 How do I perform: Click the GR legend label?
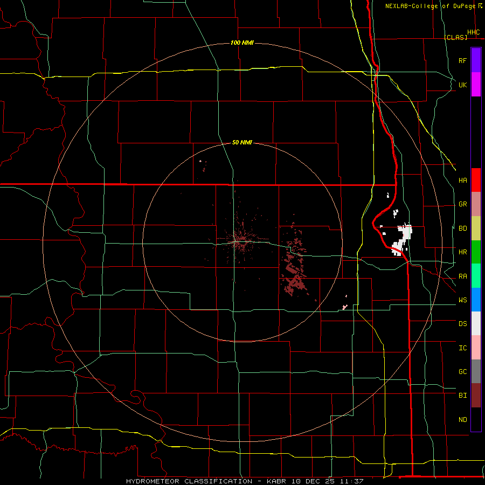[463, 204]
